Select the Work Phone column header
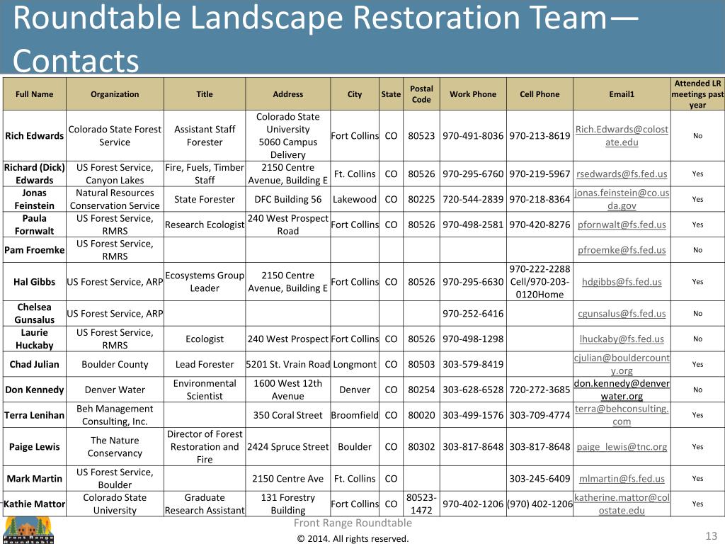Image resolution: width=725 pixels, height=544 pixels. (473, 94)
